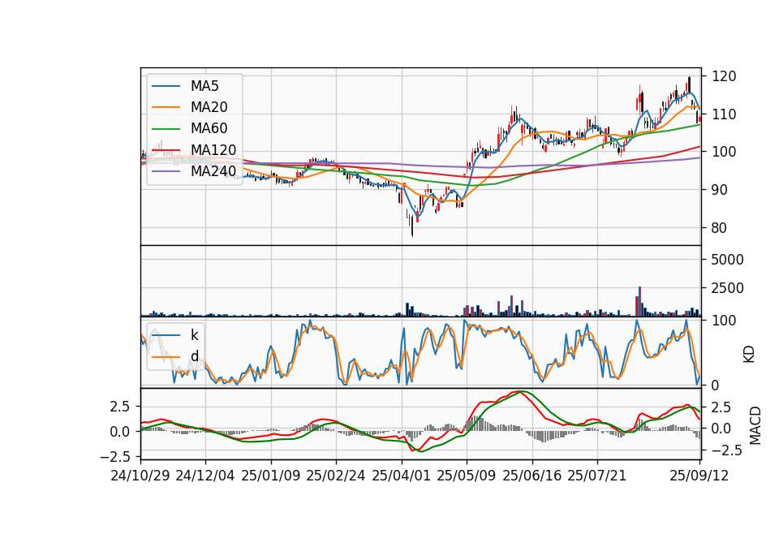This screenshot has width=779, height=560.
Task: Click the 25/01/09 date label
Action: (271, 476)
